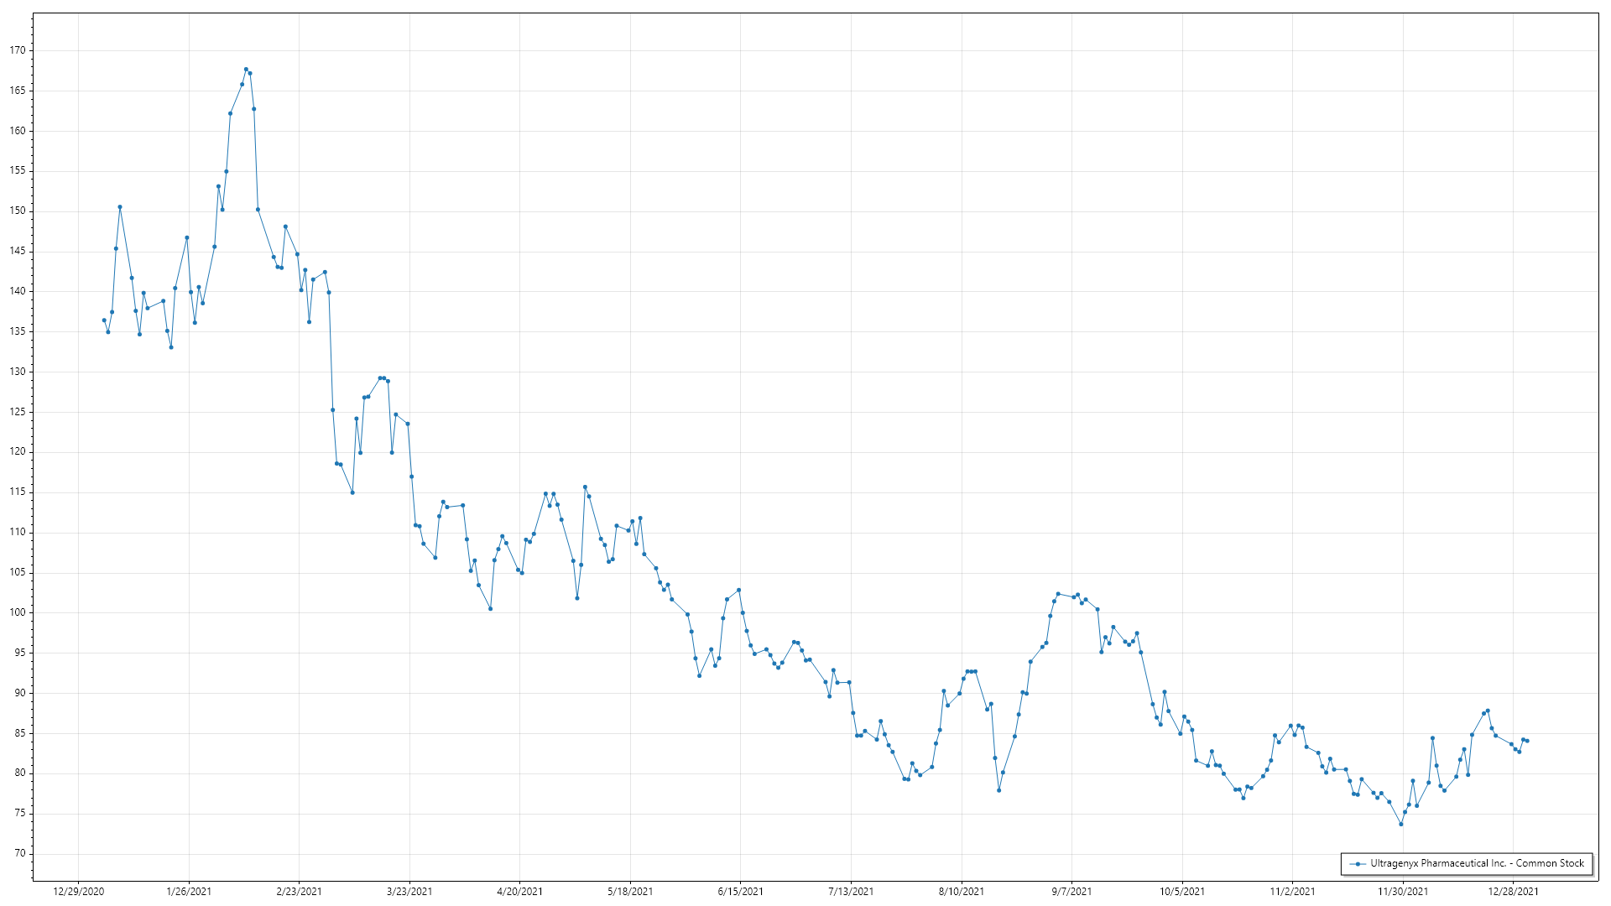Click the 12/28/2021 x-axis date label
The width and height of the screenshot is (1611, 906).
tap(1513, 892)
